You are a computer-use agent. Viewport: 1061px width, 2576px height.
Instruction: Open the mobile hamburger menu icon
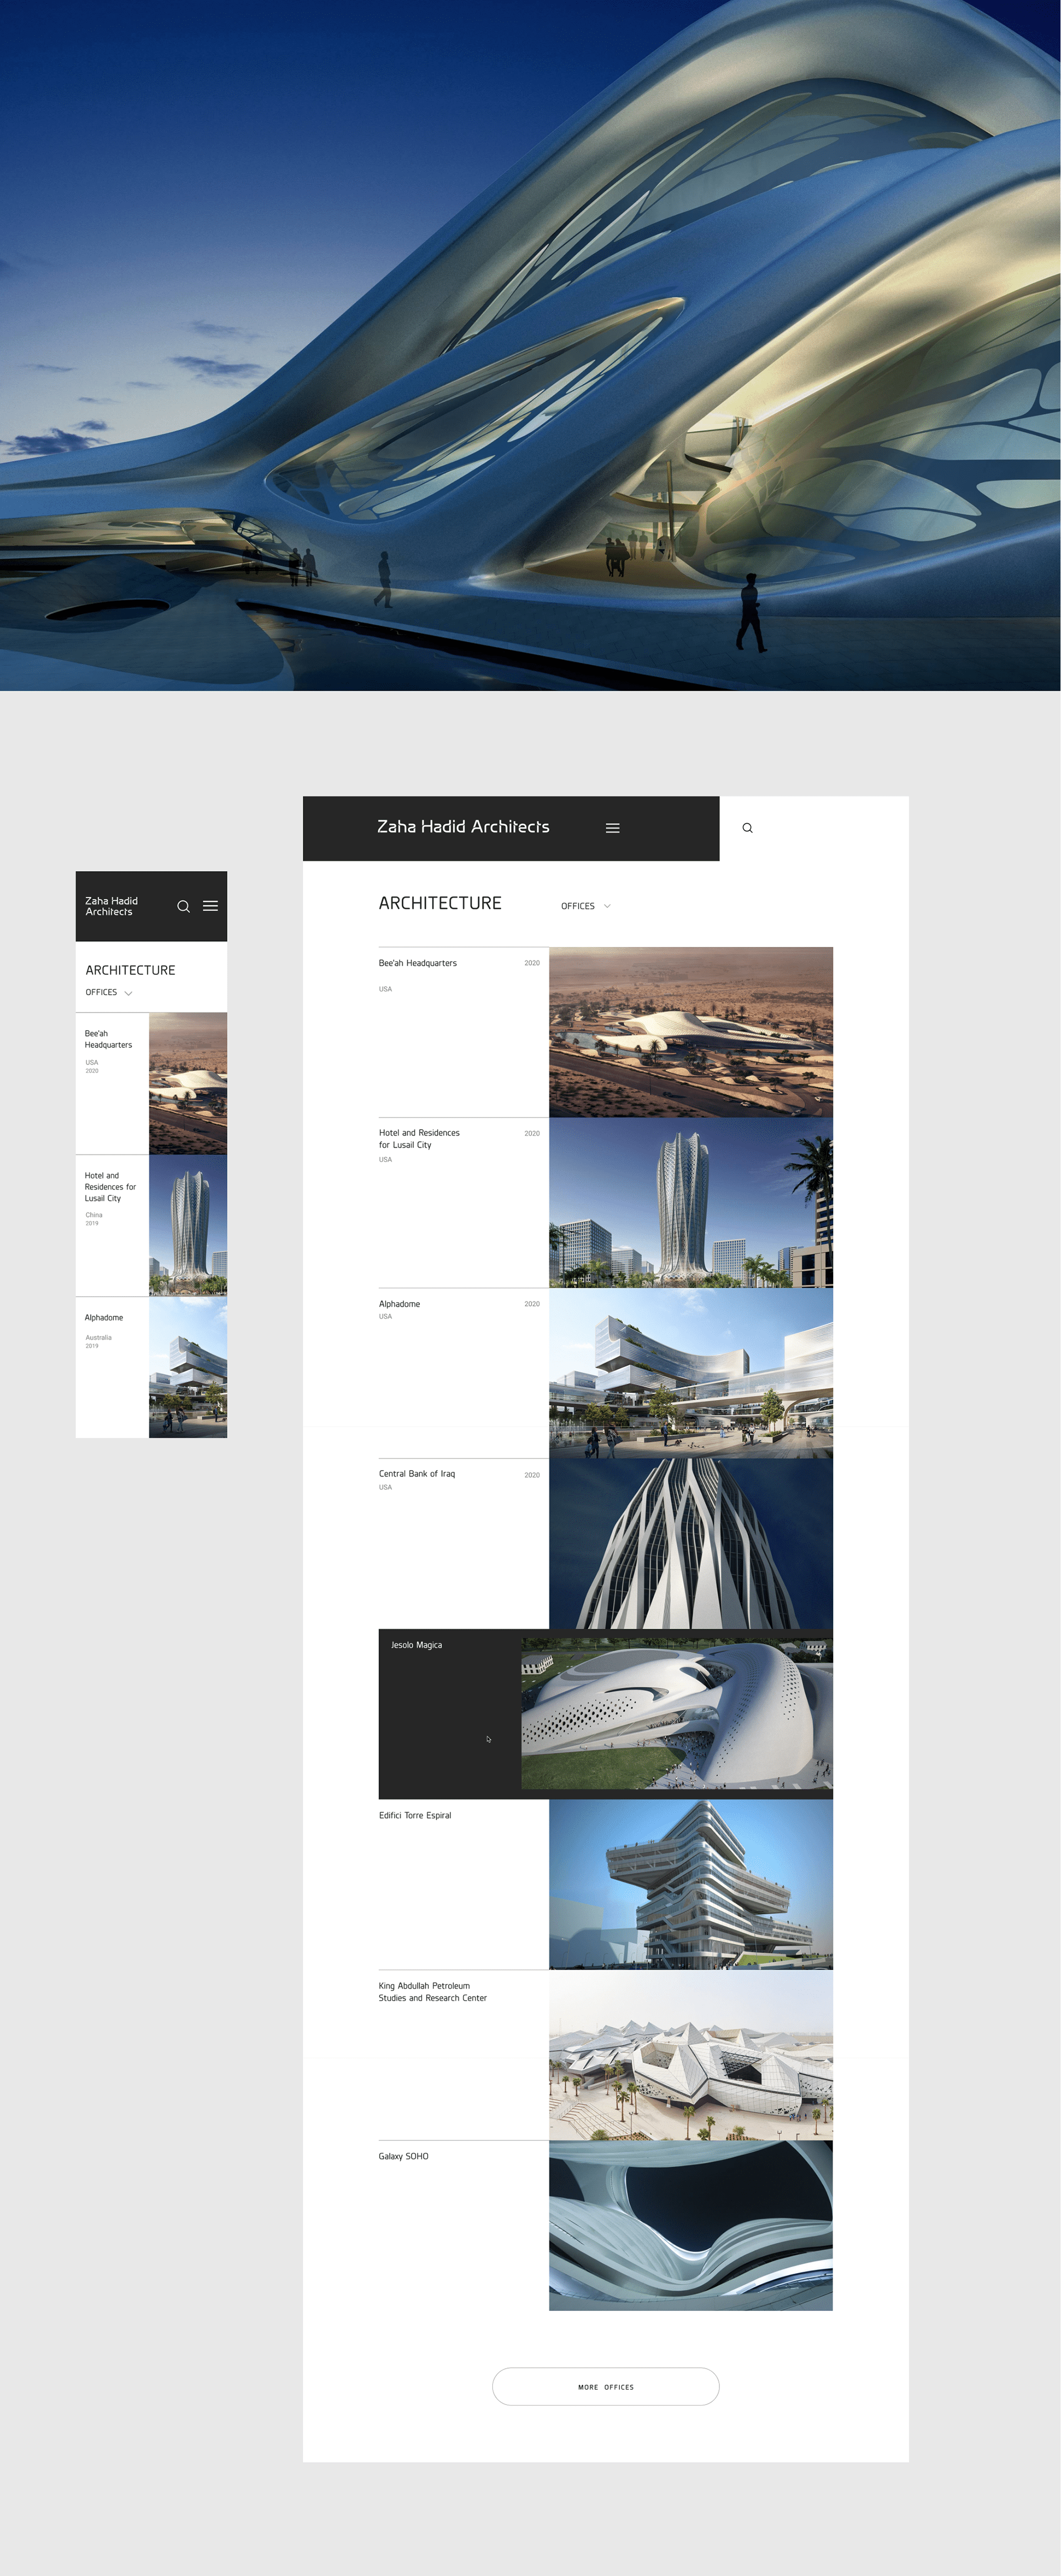(210, 906)
